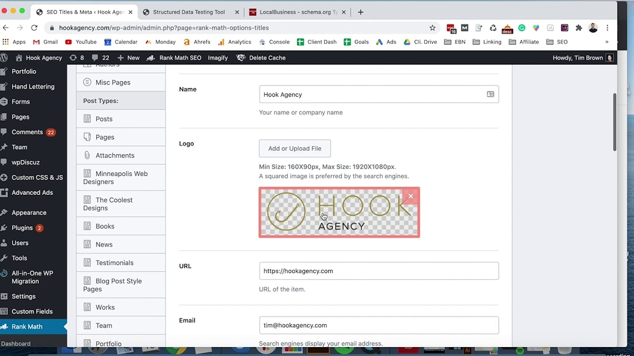
Task: Click the Email input field
Action: click(x=379, y=325)
